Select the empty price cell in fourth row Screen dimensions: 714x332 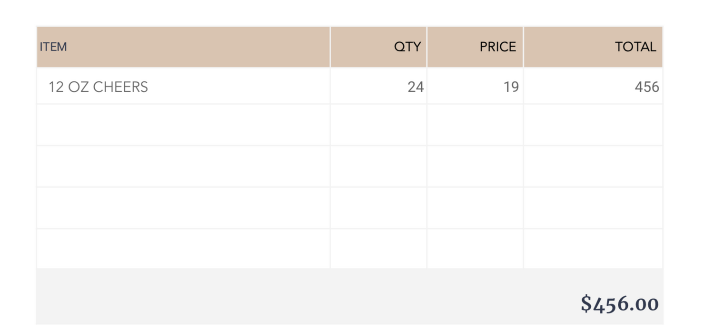(475, 208)
